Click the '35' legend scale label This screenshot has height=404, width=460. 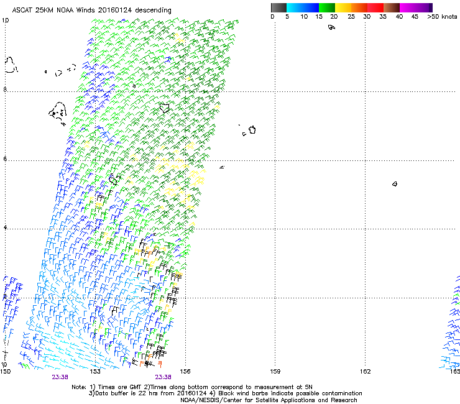pyautogui.click(x=383, y=17)
